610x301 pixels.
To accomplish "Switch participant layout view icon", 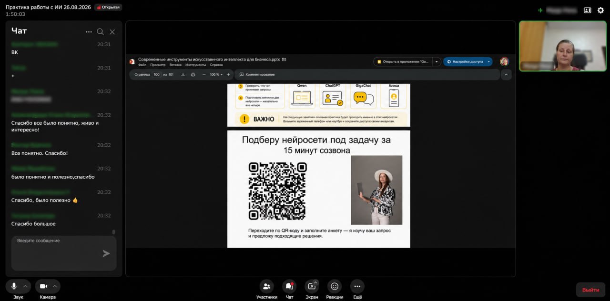I will tap(588, 10).
